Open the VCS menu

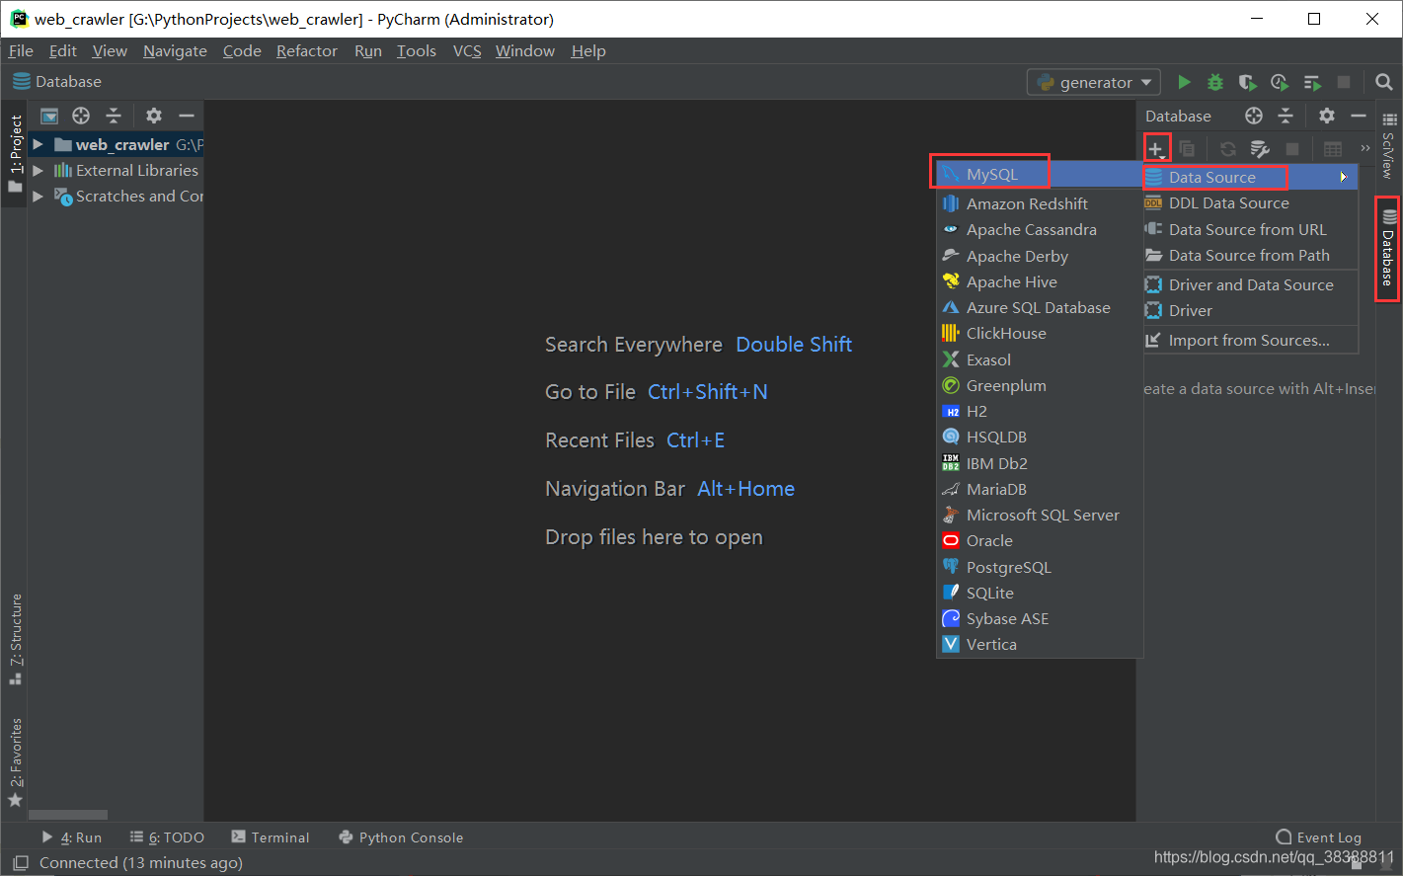[467, 51]
